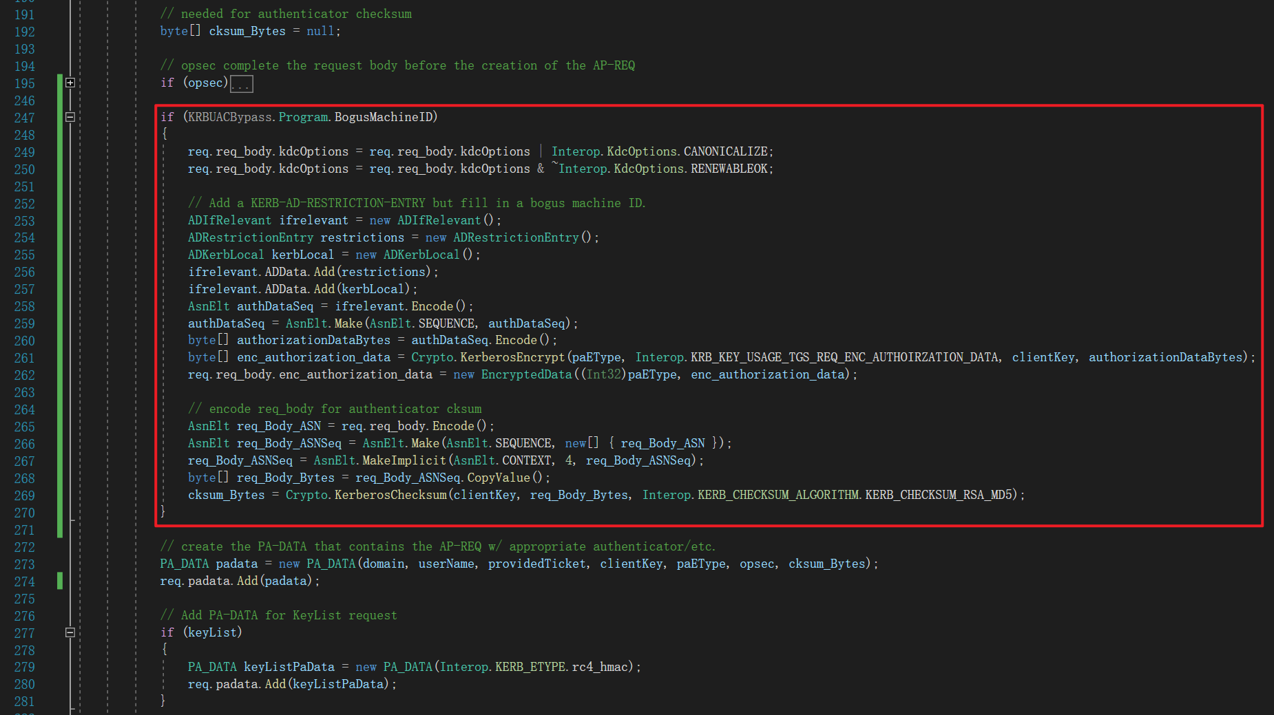The height and width of the screenshot is (715, 1274).
Task: Click 'rc4_hmac' on line 279
Action: click(x=600, y=667)
